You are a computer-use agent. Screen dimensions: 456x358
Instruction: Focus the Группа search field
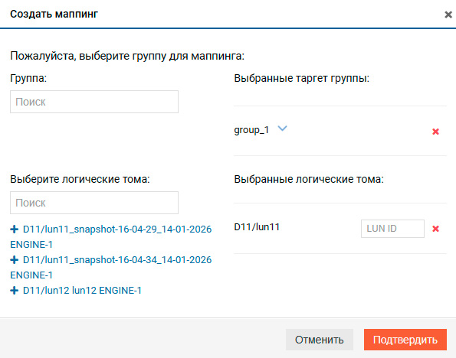point(94,102)
